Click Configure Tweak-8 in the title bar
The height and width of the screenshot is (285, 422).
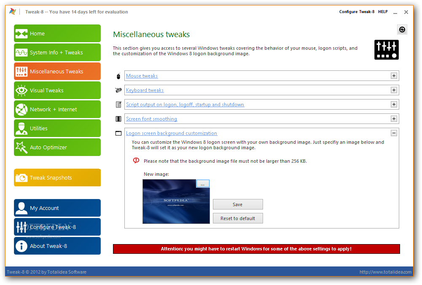(x=357, y=11)
